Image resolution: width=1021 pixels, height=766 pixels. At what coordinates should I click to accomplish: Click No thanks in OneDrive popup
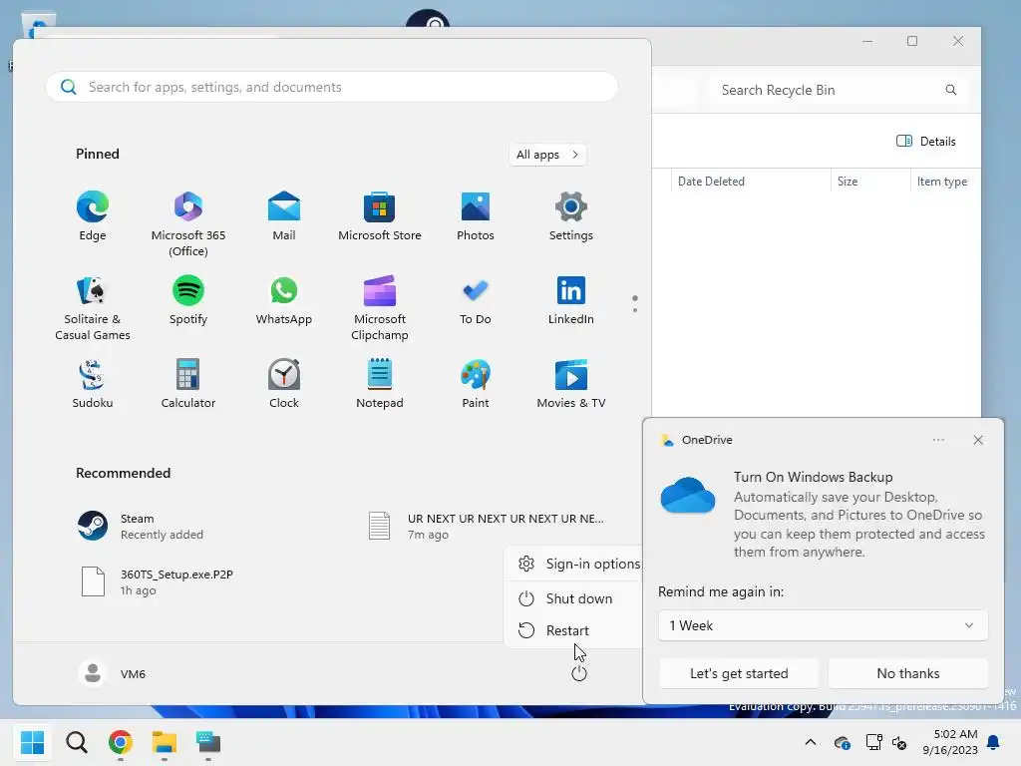point(907,673)
